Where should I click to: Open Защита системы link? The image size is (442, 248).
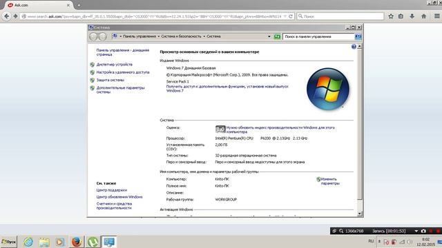(110, 80)
